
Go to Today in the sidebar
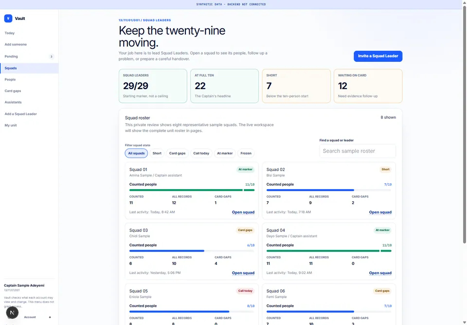tap(29, 33)
